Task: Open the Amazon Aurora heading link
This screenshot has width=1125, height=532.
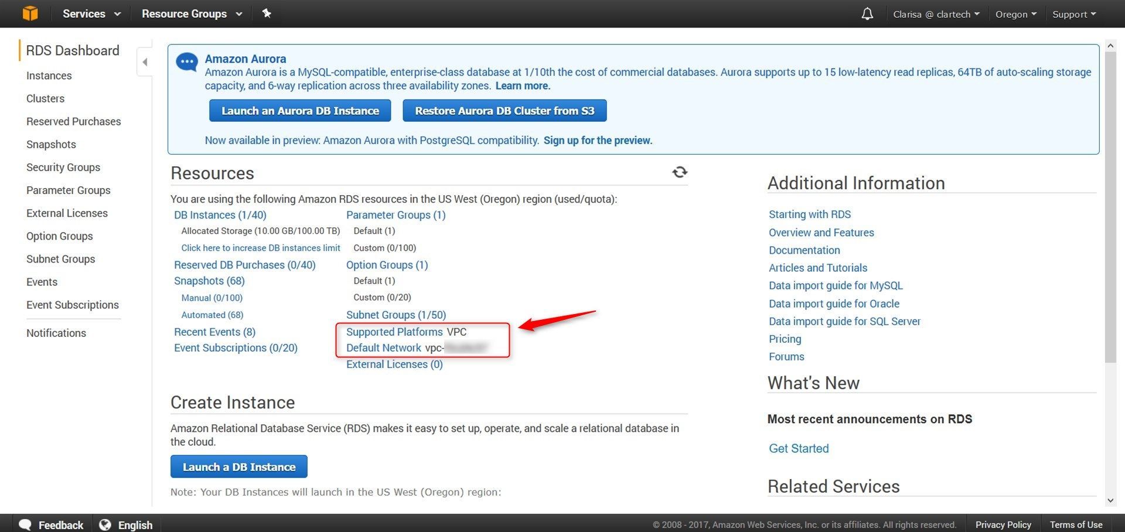Action: [x=246, y=59]
